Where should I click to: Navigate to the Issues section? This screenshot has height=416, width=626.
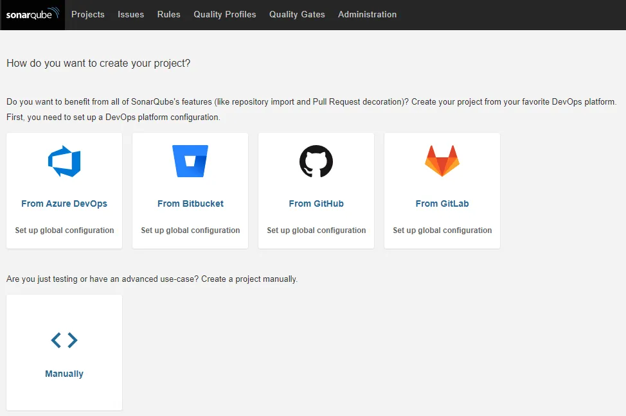pyautogui.click(x=130, y=14)
